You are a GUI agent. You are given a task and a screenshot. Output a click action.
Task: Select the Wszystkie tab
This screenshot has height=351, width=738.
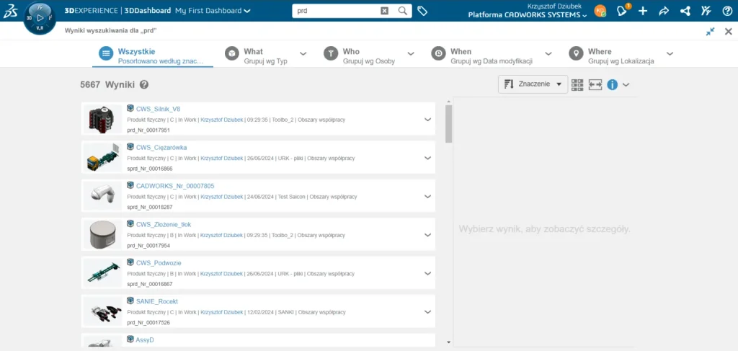pos(153,55)
